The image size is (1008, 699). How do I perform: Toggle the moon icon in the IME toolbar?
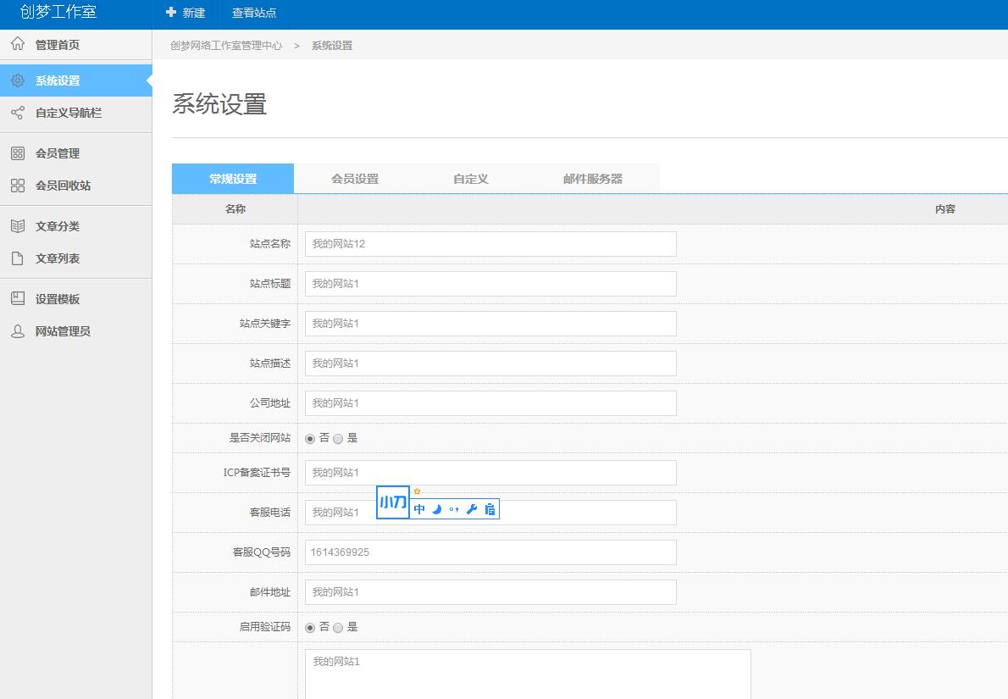(437, 509)
